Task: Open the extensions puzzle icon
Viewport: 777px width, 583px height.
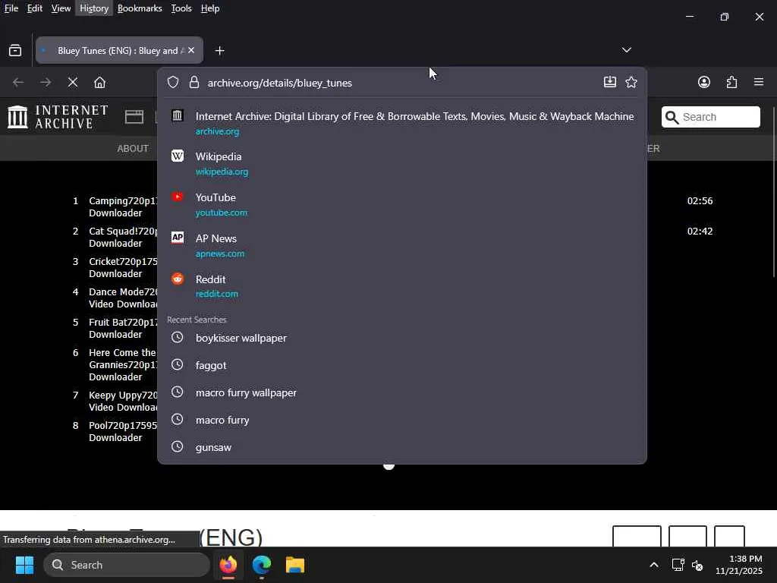Action: (x=731, y=82)
